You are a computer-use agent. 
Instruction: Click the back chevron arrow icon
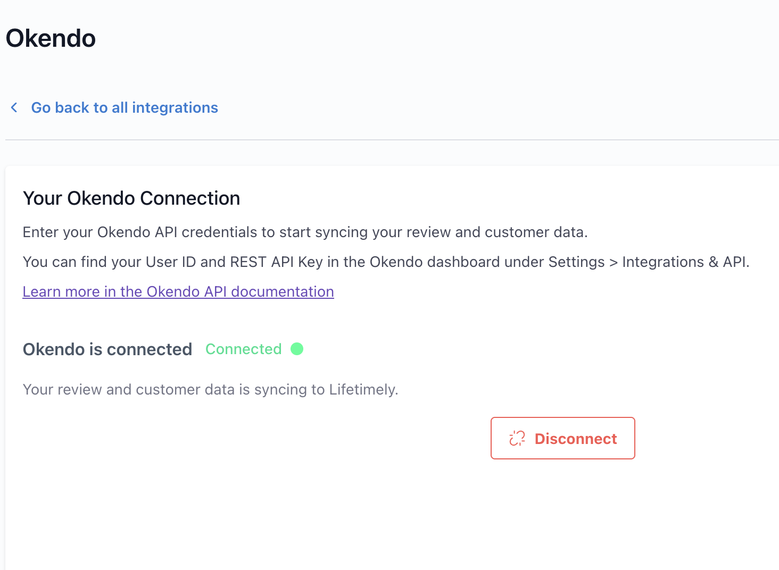pos(14,108)
